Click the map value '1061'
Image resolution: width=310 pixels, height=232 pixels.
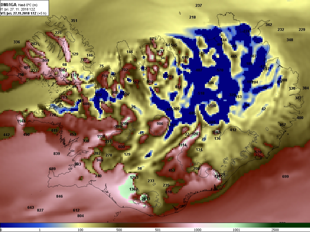click(x=63, y=70)
